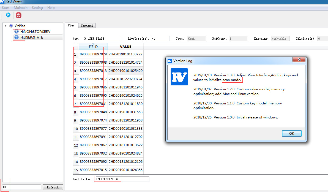Select value cell 2HD20190101025420
This screenshot has height=192, width=328.
[x=125, y=71]
